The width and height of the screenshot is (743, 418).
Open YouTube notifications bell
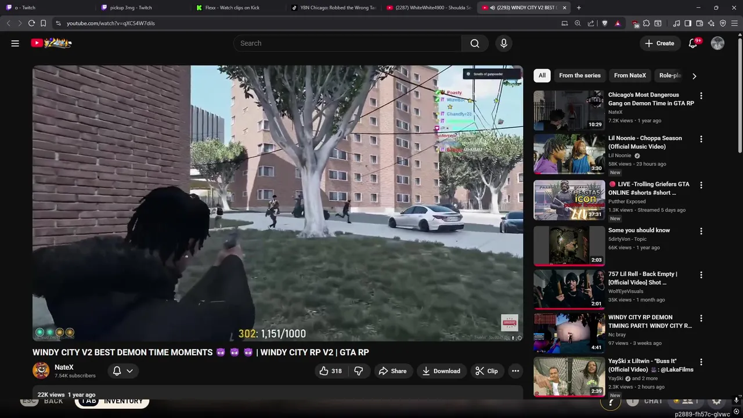pos(693,44)
